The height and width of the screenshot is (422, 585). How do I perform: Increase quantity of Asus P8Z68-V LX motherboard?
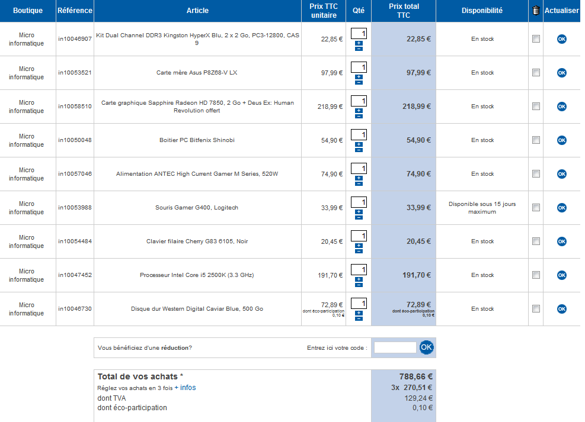tap(359, 77)
